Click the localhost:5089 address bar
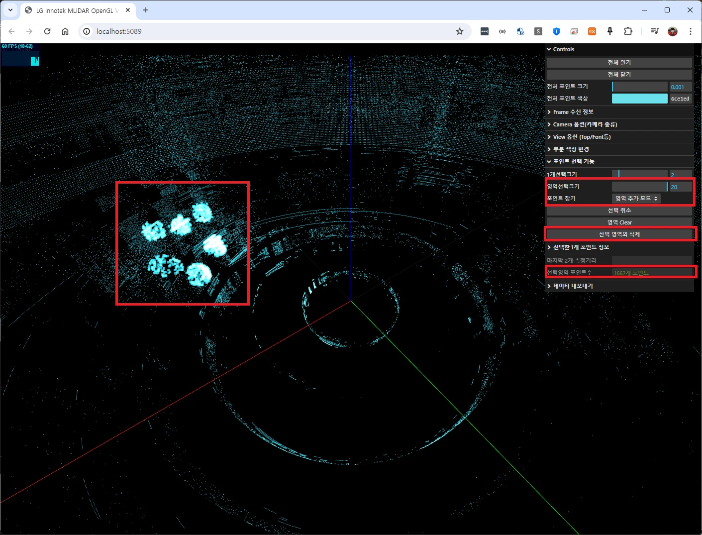The width and height of the screenshot is (702, 535). click(x=275, y=31)
